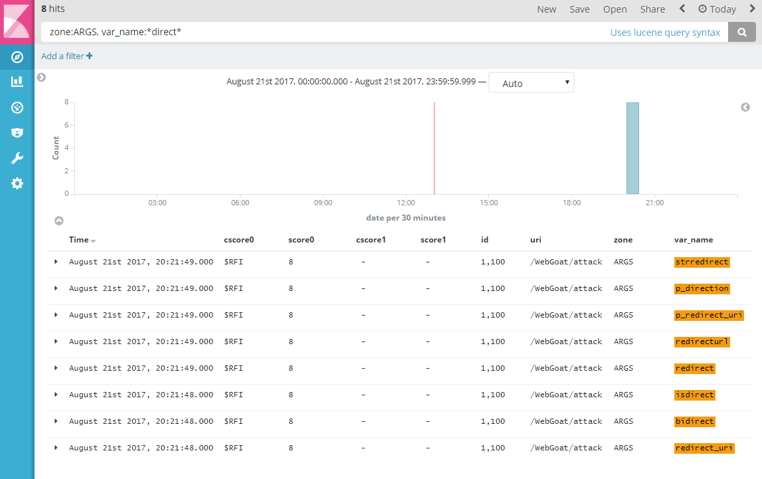Click the 8 hits count
762x479 pixels.
[x=52, y=9]
